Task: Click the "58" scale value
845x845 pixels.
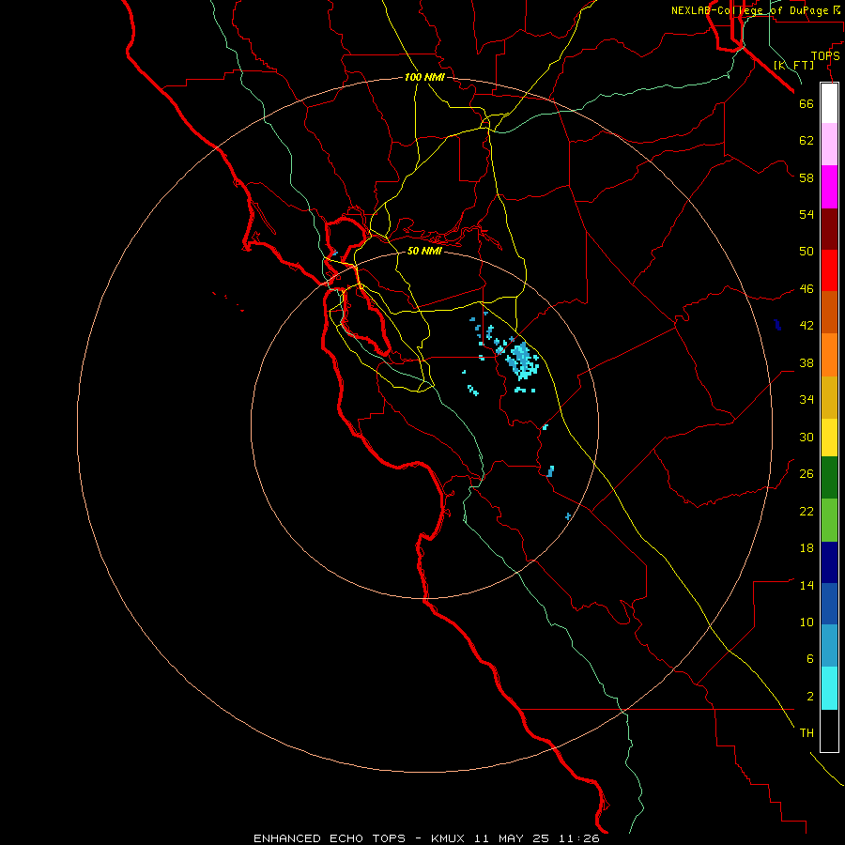Action: pos(807,177)
